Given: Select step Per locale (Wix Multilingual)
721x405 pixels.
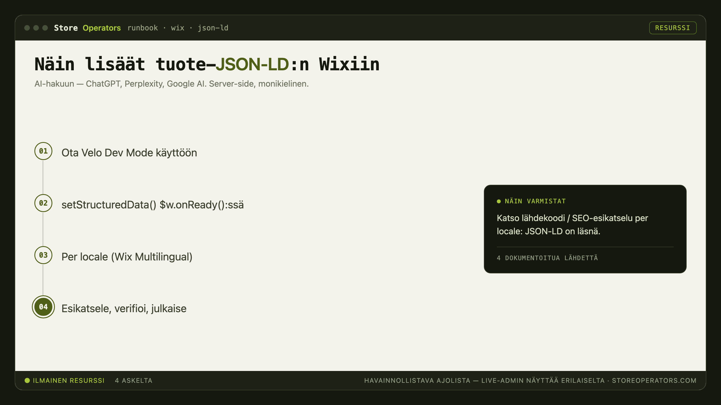Looking at the screenshot, I should tap(127, 257).
